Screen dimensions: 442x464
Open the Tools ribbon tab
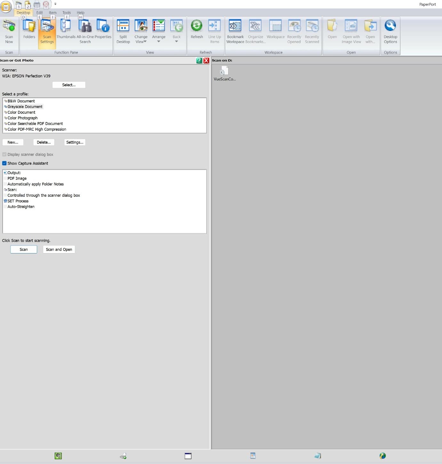click(x=67, y=13)
